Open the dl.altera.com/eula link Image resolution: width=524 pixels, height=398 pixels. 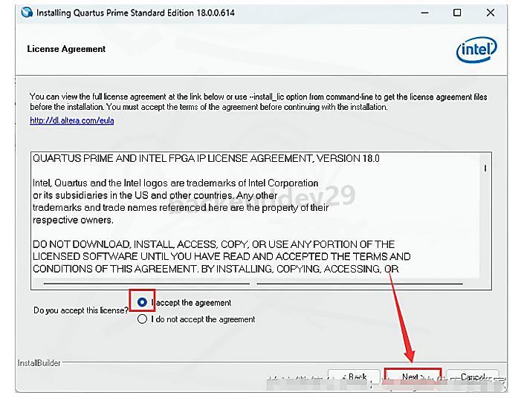coord(71,120)
